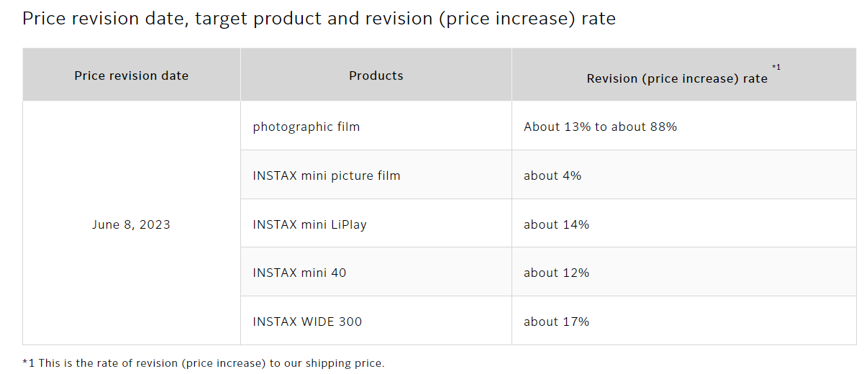Click "INSTAX mini picture film" product row
The height and width of the screenshot is (374, 864).
[x=327, y=175]
